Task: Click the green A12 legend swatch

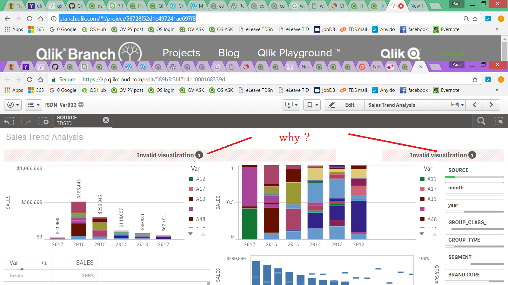Action: (x=191, y=179)
